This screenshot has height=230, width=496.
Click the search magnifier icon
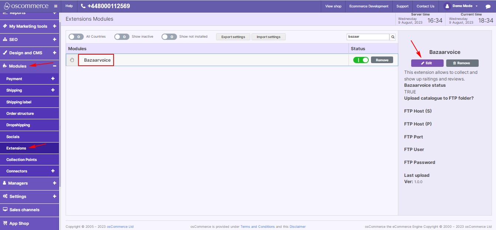pyautogui.click(x=393, y=37)
